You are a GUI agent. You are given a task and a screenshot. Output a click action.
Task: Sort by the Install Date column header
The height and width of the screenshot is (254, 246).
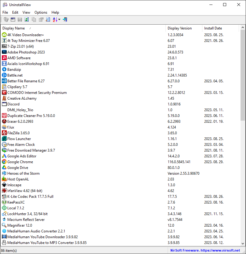click(221, 28)
